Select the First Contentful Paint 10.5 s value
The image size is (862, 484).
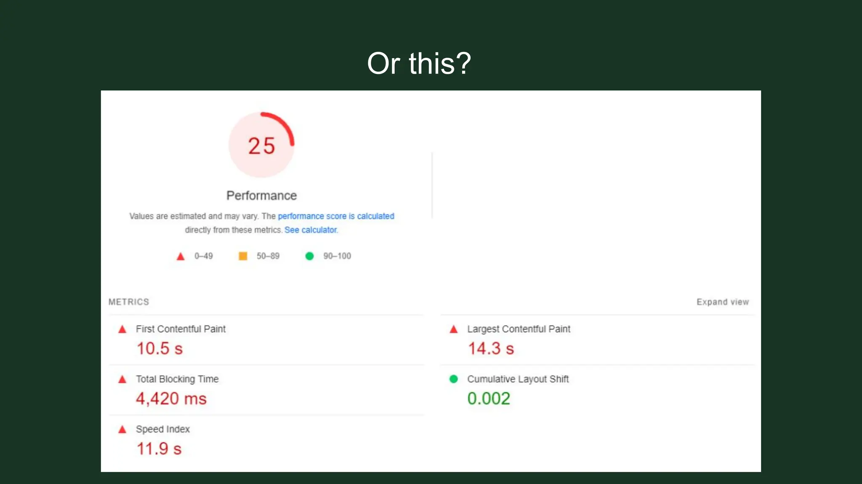click(160, 349)
